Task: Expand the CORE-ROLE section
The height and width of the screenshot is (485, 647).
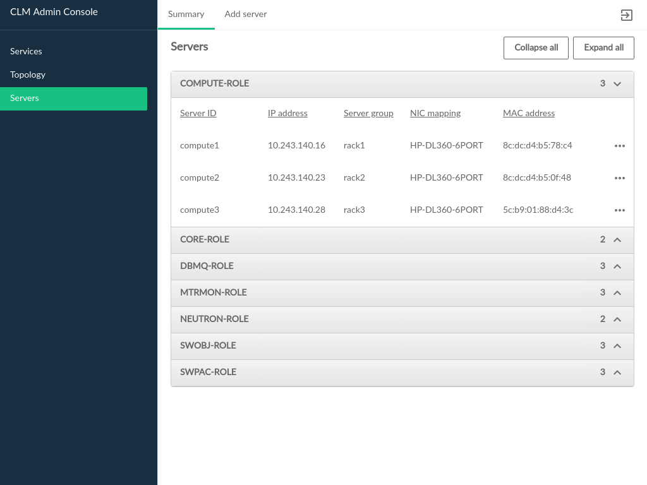Action: tap(617, 240)
